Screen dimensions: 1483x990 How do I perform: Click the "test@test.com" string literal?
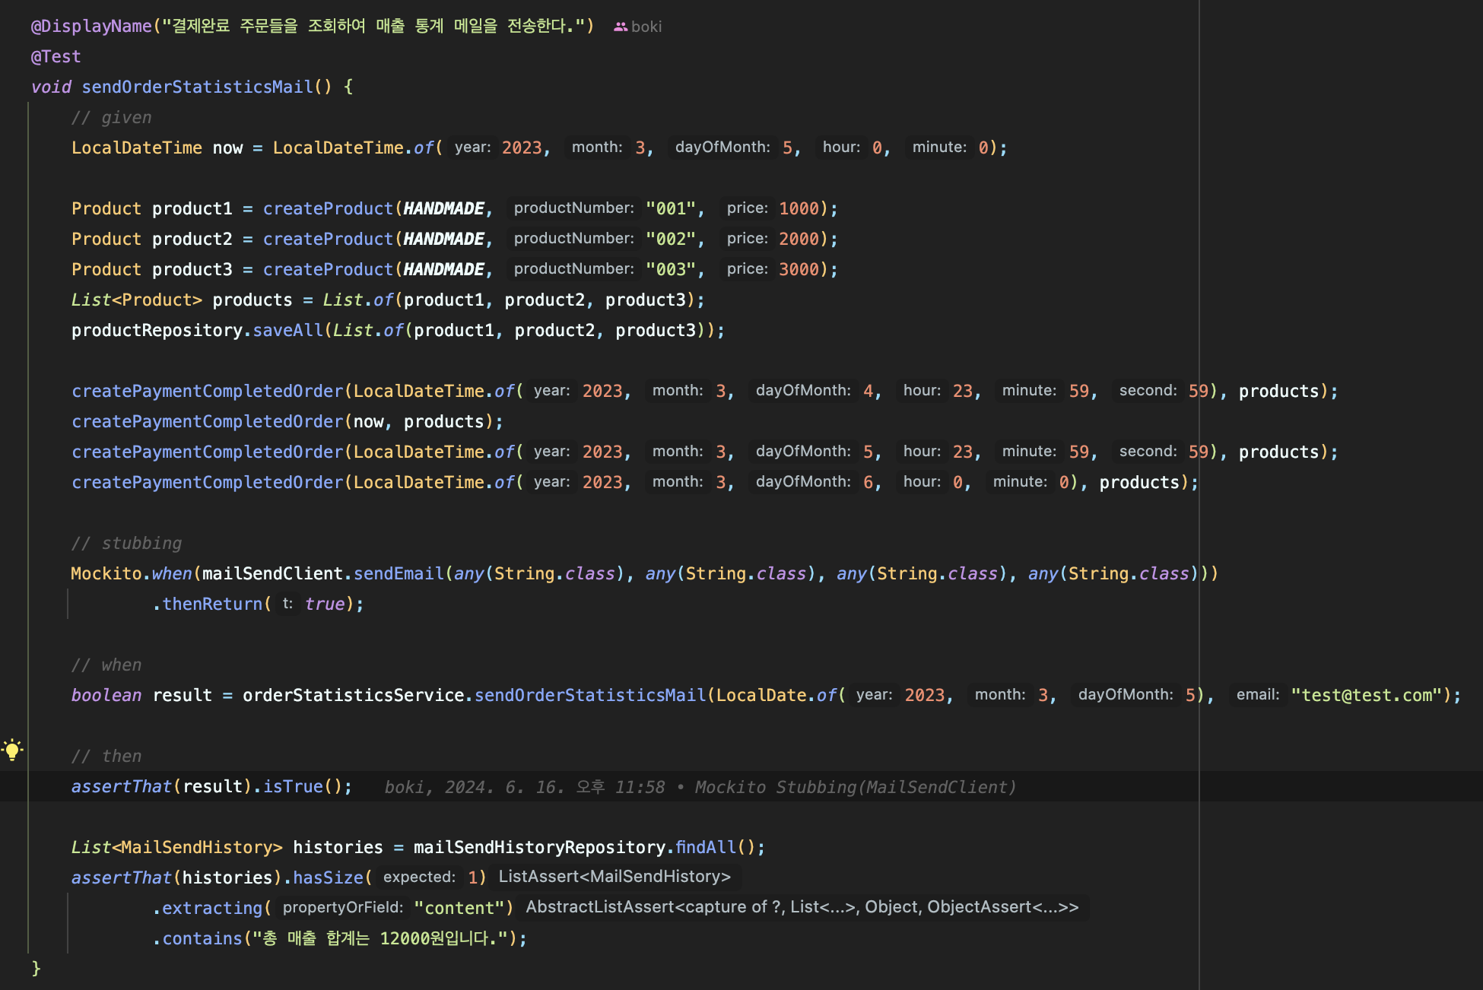click(1367, 695)
